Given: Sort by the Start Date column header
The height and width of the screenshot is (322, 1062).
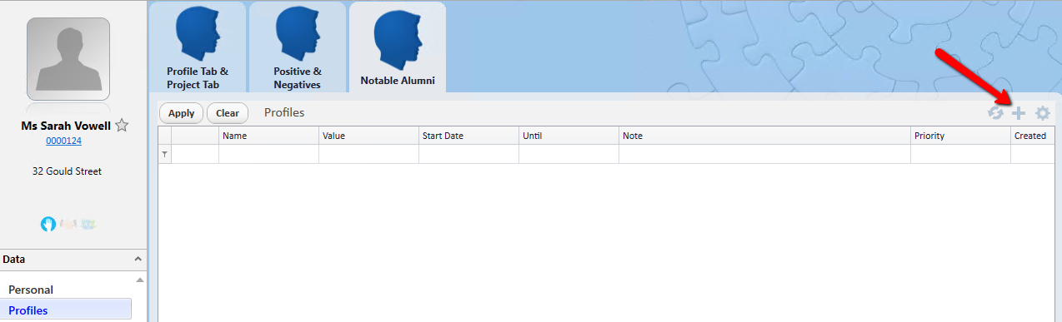Looking at the screenshot, I should 468,136.
